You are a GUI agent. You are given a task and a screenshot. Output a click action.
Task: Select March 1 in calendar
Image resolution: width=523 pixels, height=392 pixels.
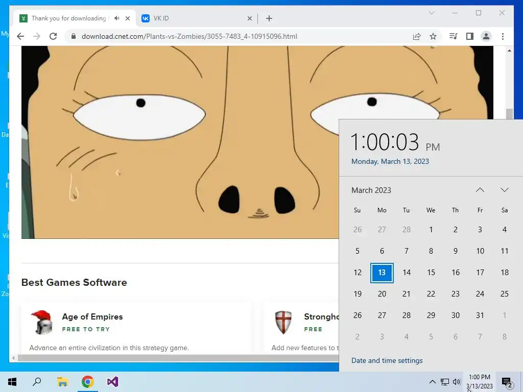click(431, 230)
